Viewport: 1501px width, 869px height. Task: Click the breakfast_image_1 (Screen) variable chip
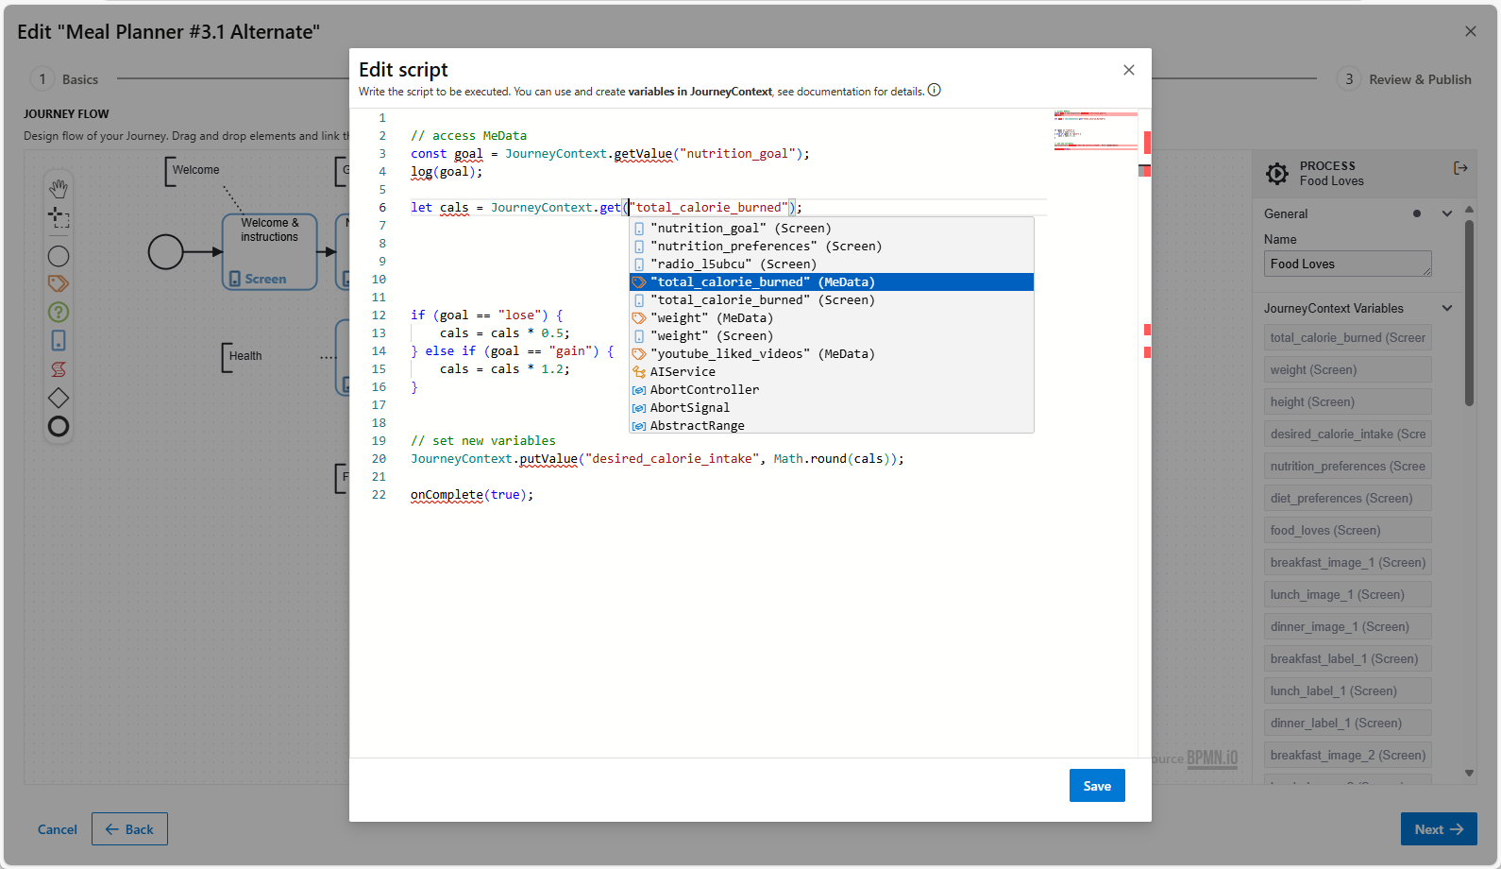click(x=1348, y=562)
